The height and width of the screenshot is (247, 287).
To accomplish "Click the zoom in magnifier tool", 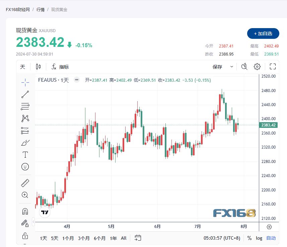I will click(x=25, y=195).
